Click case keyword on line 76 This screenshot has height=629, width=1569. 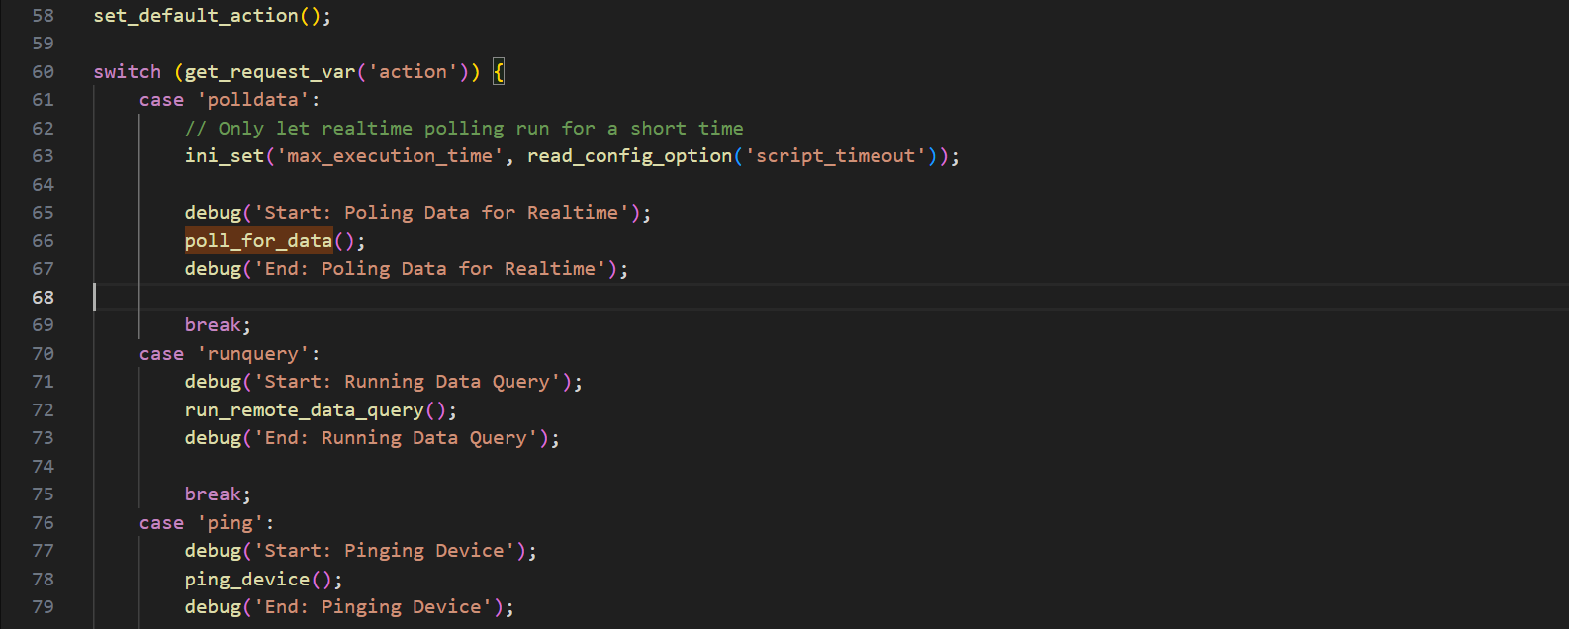click(x=162, y=523)
